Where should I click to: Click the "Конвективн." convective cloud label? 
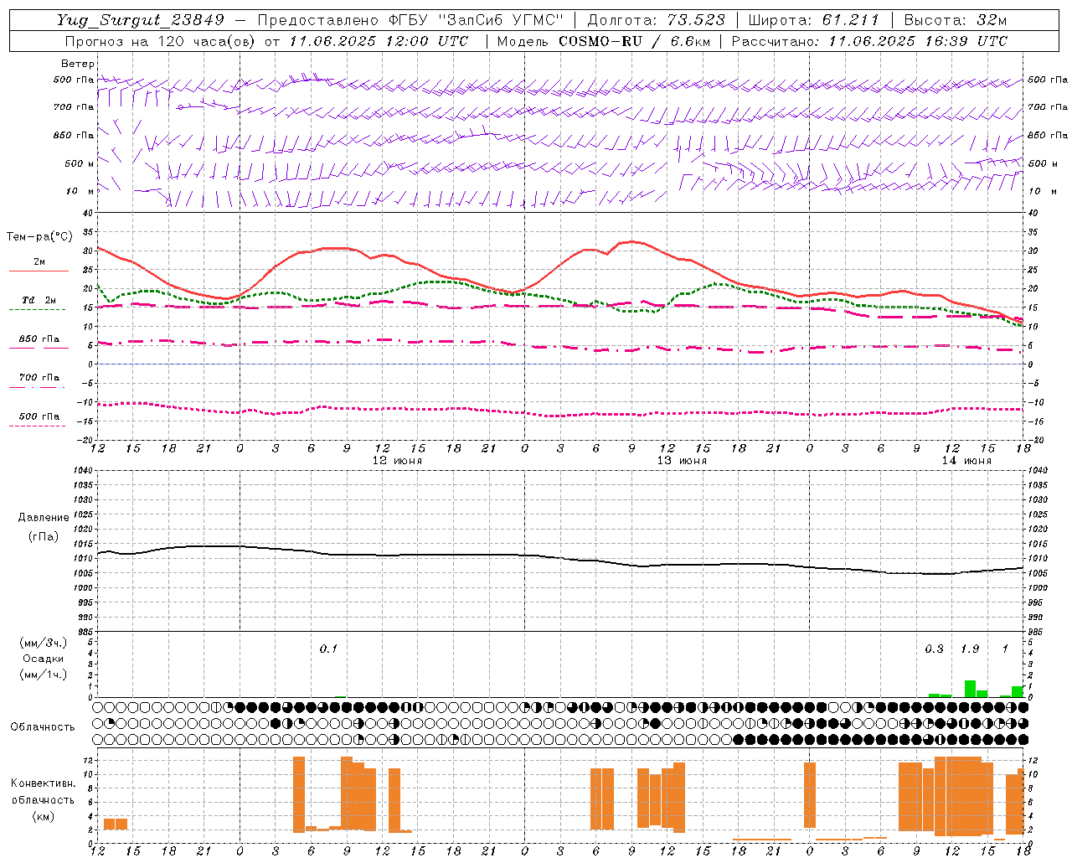43,783
